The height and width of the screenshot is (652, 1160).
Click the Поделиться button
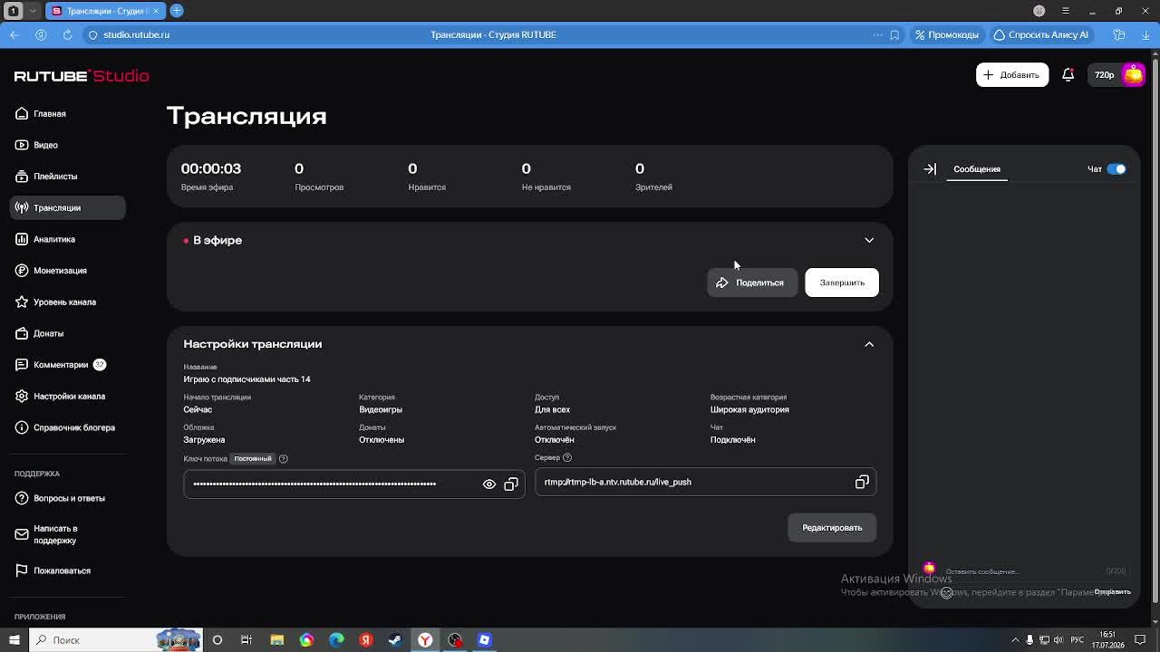tap(751, 283)
